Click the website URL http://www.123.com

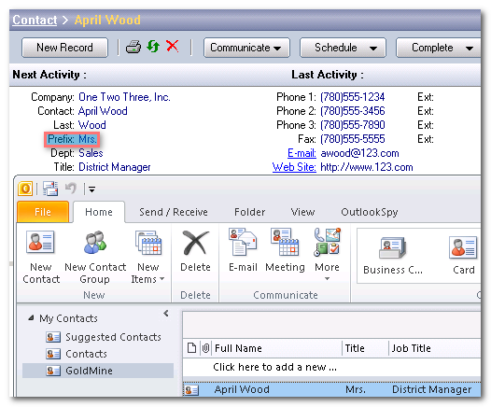[x=366, y=167]
